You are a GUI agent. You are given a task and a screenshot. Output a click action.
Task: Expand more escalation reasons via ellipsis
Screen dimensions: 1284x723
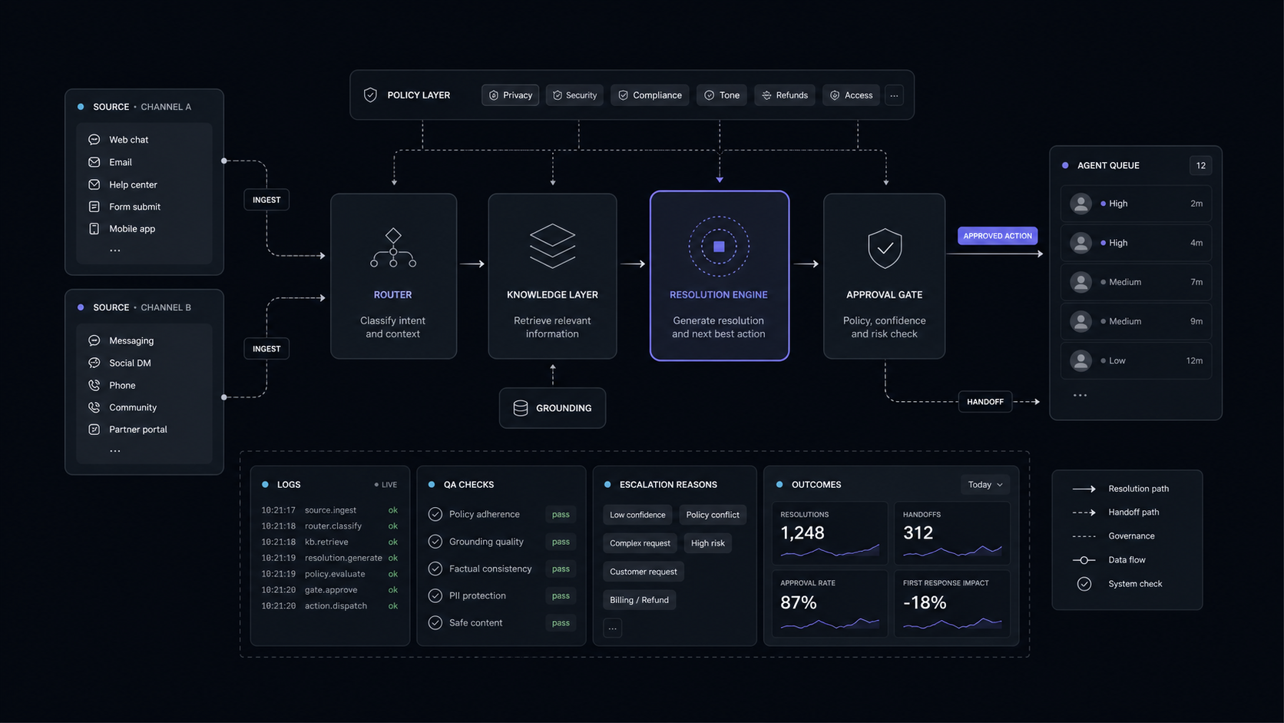612,628
